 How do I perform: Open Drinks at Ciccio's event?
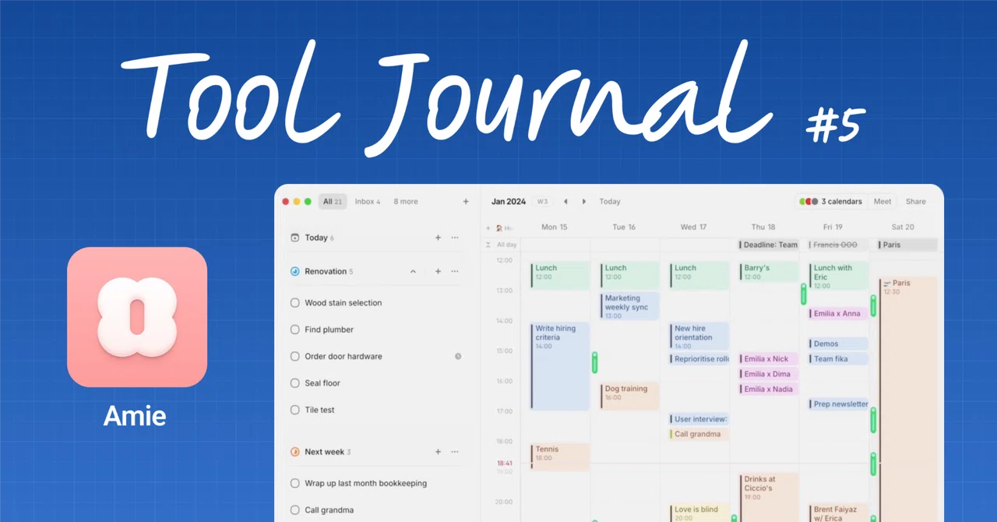coord(769,497)
